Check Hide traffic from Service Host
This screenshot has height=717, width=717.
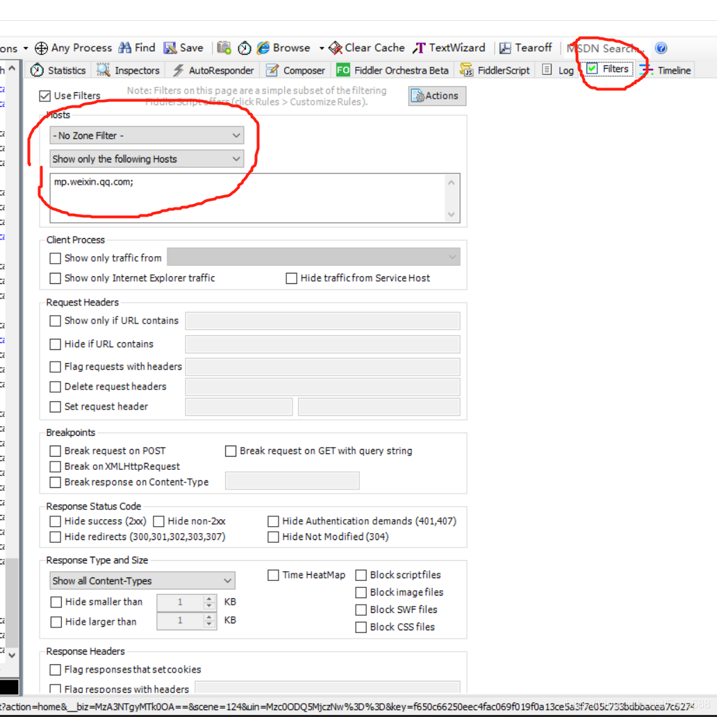[291, 278]
